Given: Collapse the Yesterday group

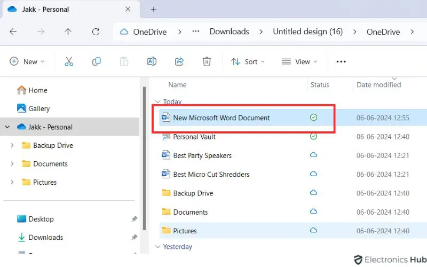Looking at the screenshot, I should 157,247.
